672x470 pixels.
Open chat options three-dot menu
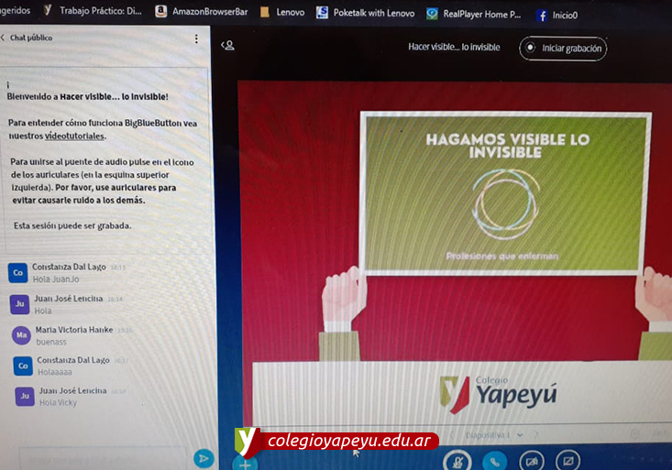click(195, 38)
